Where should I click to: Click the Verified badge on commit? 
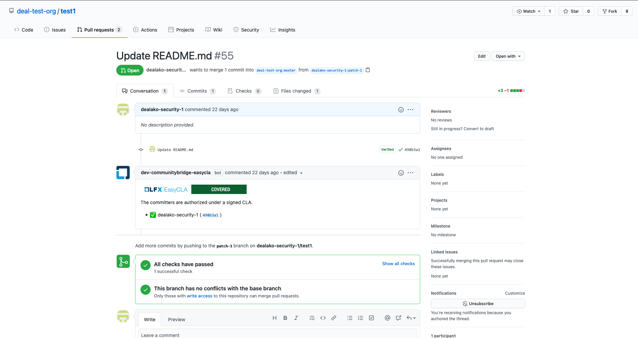[388, 150]
